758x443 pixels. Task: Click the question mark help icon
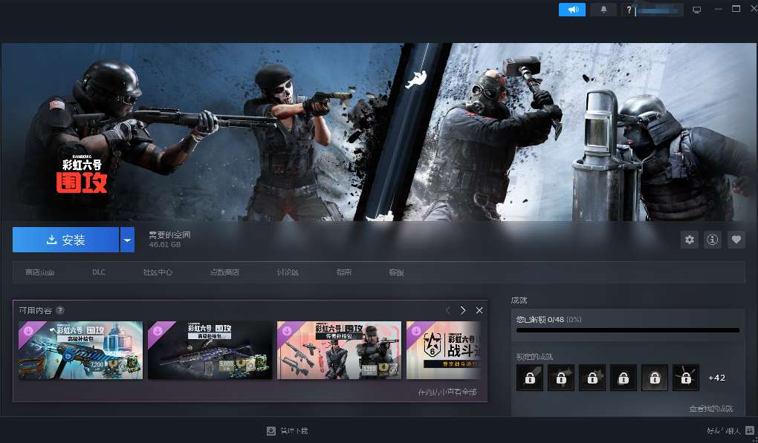tap(629, 10)
